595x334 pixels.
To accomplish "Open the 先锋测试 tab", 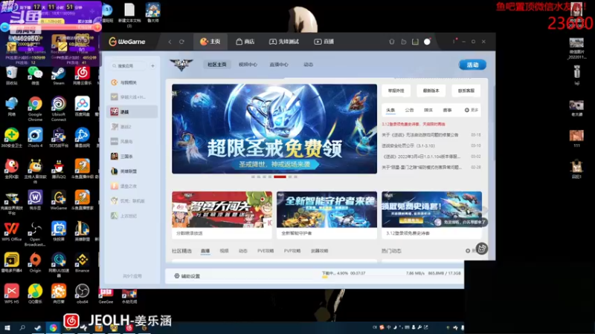I will click(x=284, y=42).
